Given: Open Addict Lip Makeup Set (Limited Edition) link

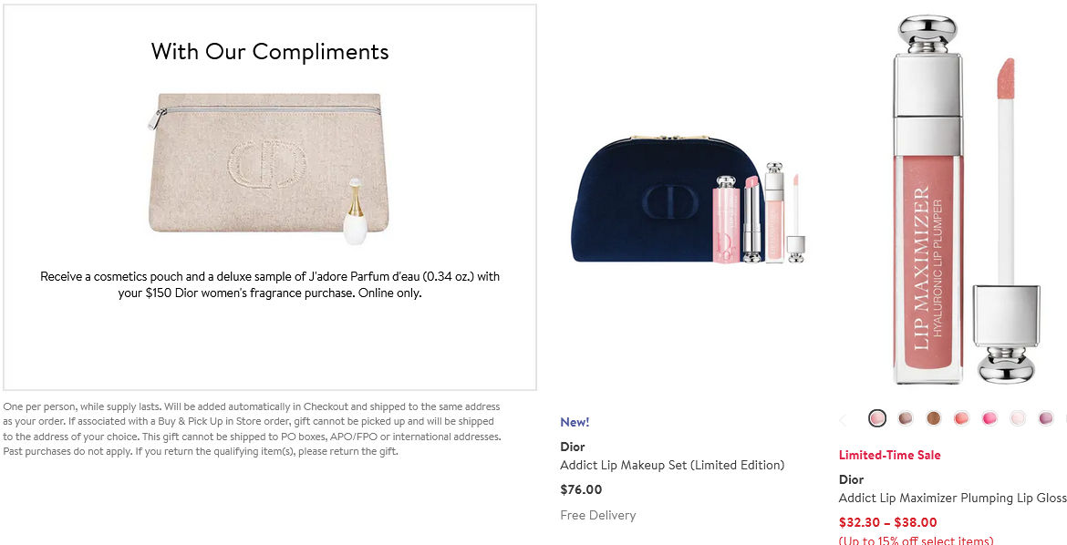Looking at the screenshot, I should [672, 465].
